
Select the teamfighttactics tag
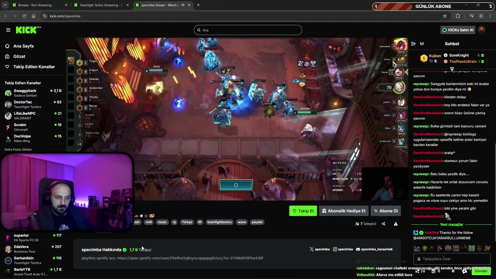219,222
